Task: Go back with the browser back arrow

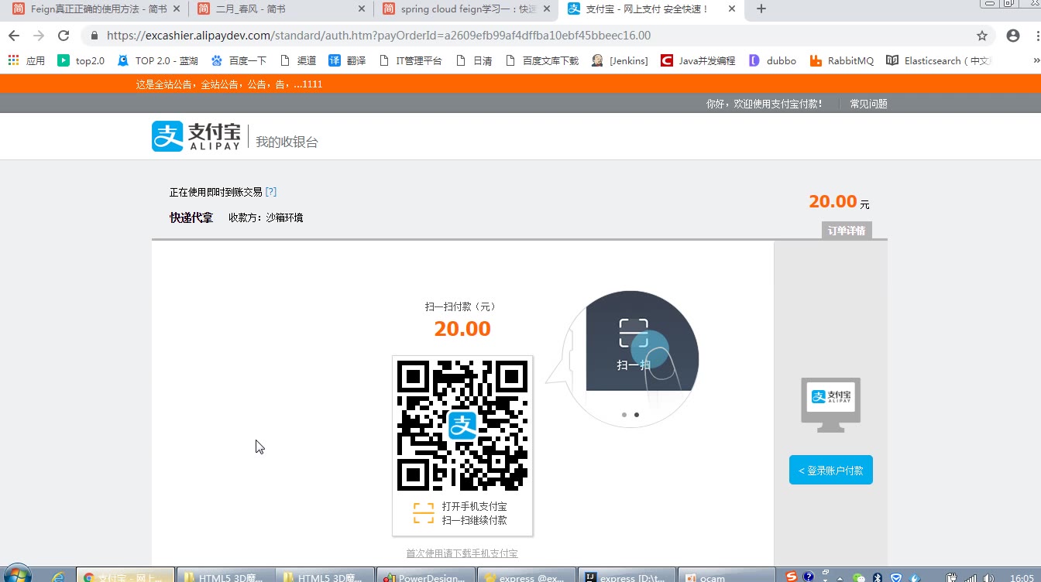Action: (x=13, y=36)
